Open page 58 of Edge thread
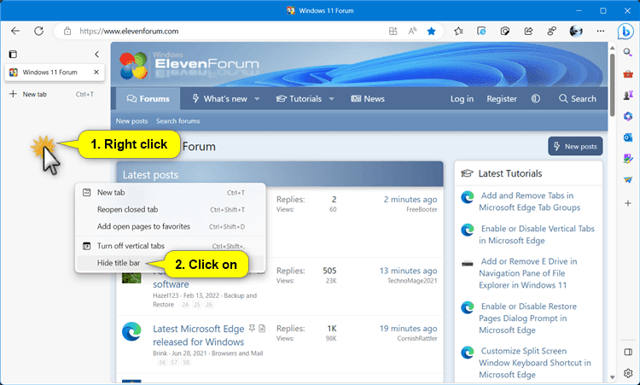The width and height of the screenshot is (640, 385). pos(186,362)
